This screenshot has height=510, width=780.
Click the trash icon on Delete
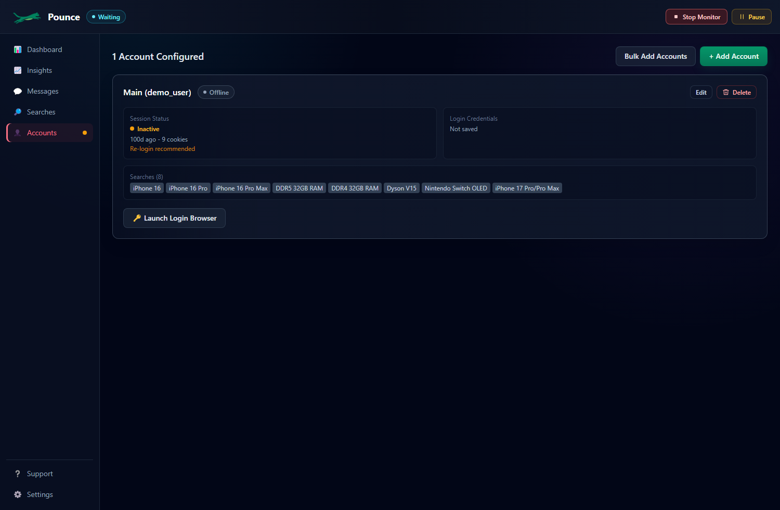(x=726, y=92)
